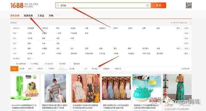Open the five hanging dresses product image
This screenshot has width=206, height=111.
point(116,88)
